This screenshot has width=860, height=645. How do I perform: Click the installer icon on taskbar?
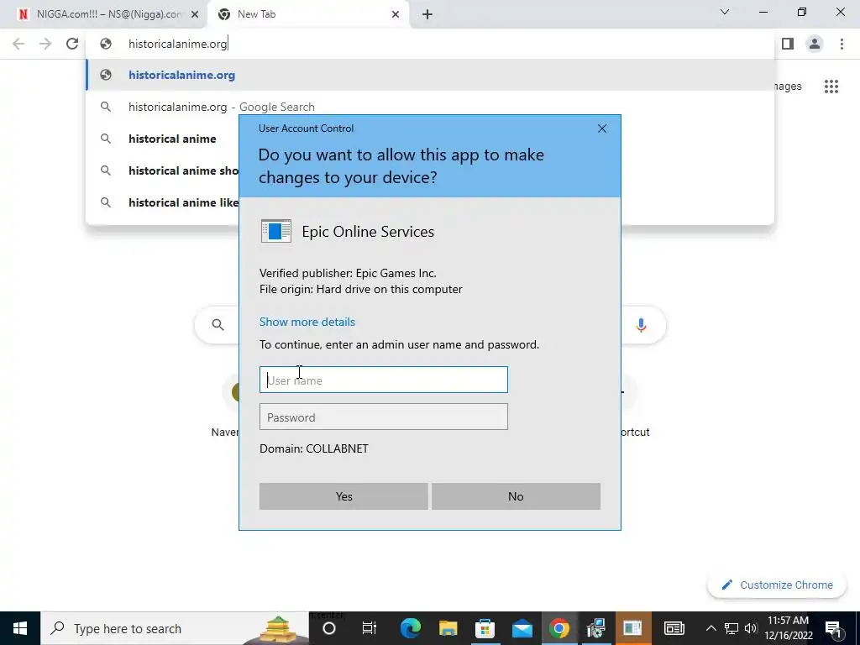(595, 628)
